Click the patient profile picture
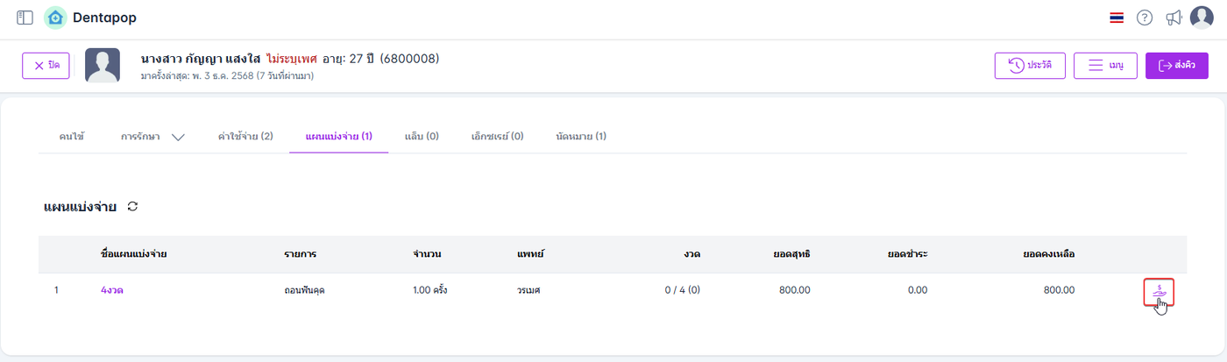Screen dimensions: 1227x362 [x=103, y=66]
